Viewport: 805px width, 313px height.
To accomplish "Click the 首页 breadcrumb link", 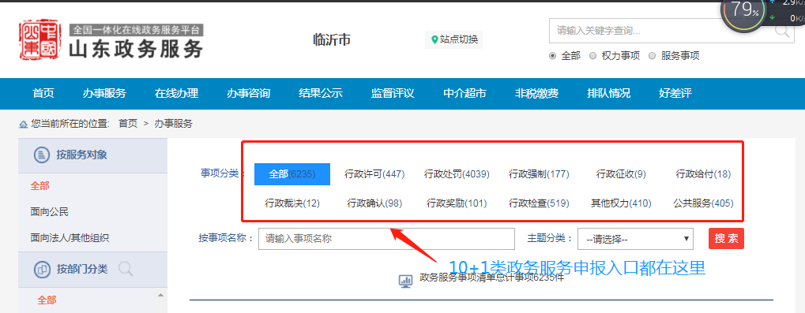I will [128, 124].
